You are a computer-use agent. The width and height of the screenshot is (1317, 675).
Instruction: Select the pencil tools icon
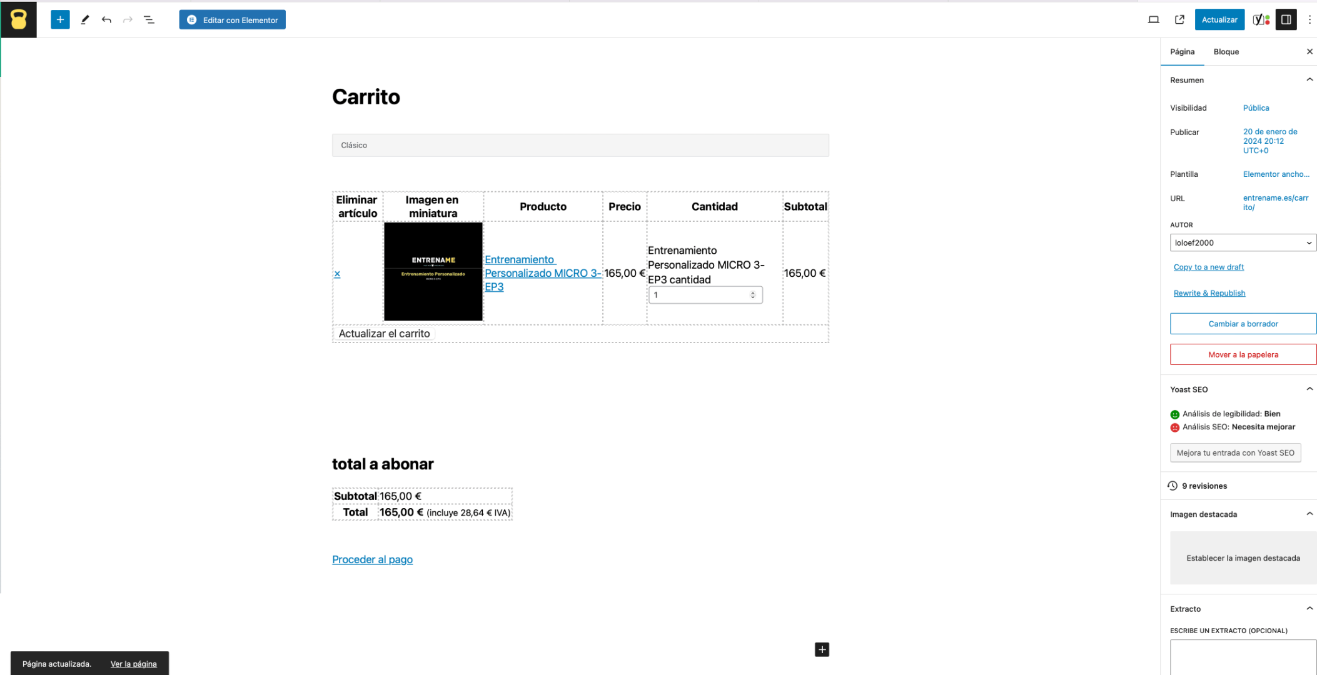[x=85, y=20]
